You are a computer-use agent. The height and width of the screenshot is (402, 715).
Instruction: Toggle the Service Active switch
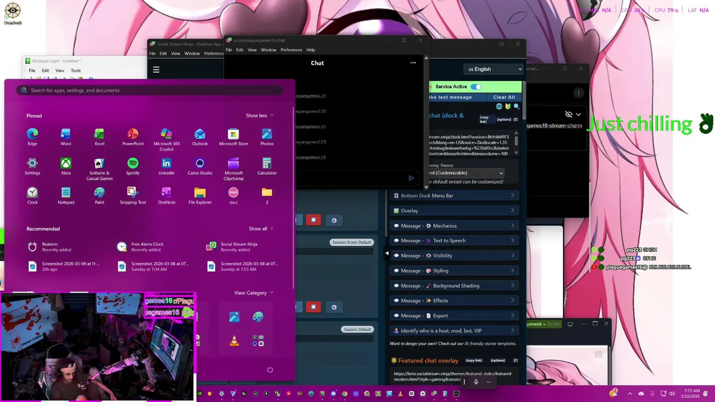[475, 87]
